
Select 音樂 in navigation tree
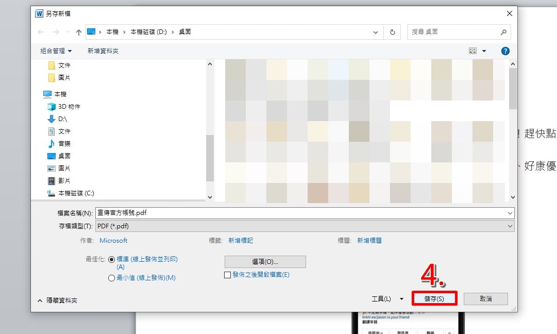59,144
